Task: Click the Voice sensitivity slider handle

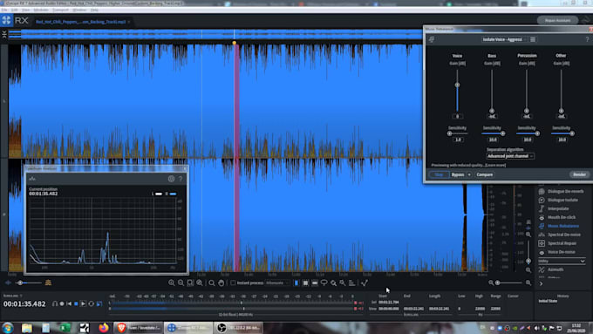Action: [450, 133]
